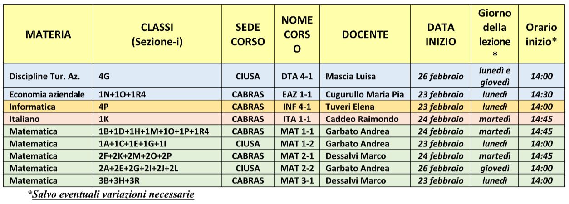Select the Italiano subject cell
Viewport: 569px width, 204px height.
point(48,119)
